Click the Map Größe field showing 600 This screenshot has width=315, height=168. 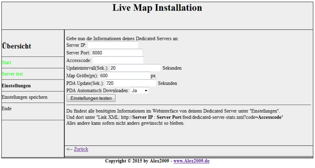(124, 75)
